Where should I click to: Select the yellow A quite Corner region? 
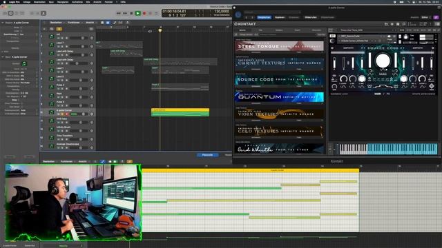[180, 112]
